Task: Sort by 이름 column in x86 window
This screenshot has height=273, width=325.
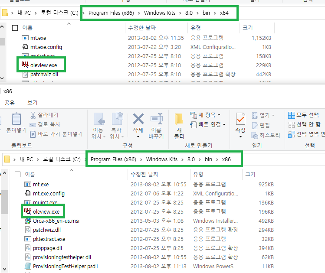Action: (30, 174)
